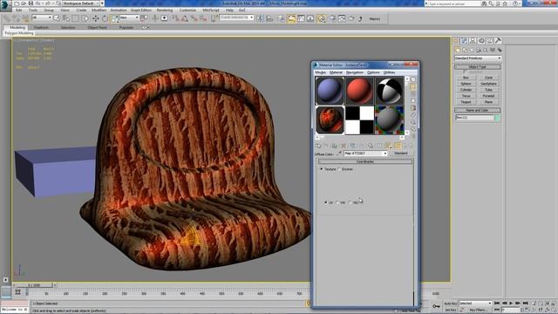Open the Modify command panel tab

(464, 41)
